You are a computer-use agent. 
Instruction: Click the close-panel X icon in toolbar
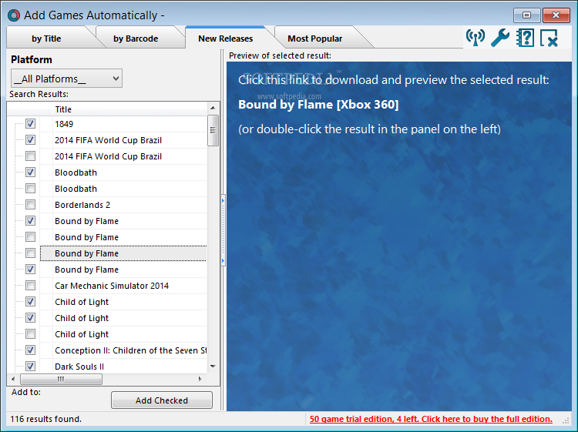(x=549, y=38)
